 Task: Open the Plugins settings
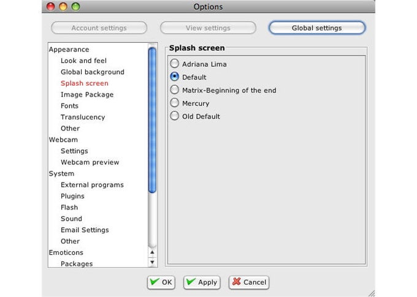[72, 196]
